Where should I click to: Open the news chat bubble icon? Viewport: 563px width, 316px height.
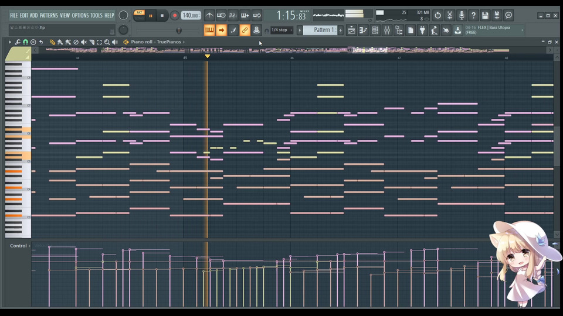pyautogui.click(x=509, y=15)
